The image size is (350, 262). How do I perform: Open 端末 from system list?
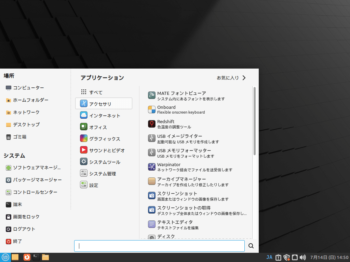tap(14, 205)
